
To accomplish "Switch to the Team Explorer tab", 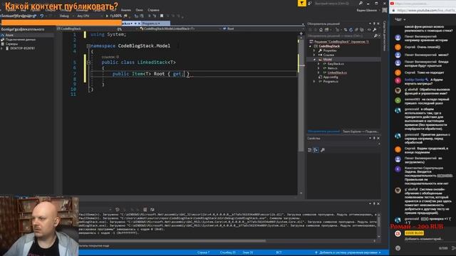I will [x=361, y=132].
